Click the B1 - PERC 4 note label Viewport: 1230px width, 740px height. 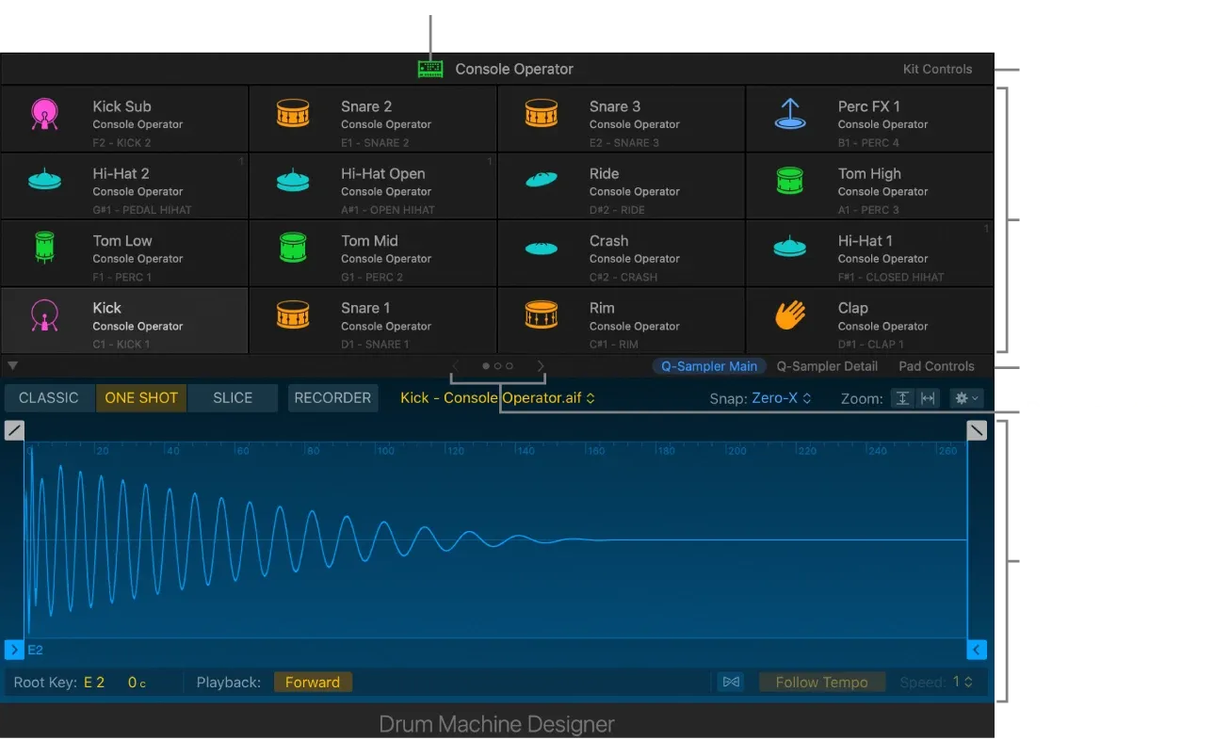coord(868,143)
